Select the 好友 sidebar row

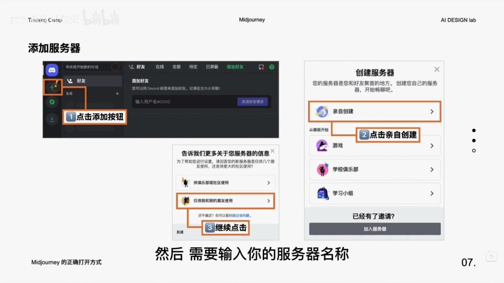(x=93, y=81)
